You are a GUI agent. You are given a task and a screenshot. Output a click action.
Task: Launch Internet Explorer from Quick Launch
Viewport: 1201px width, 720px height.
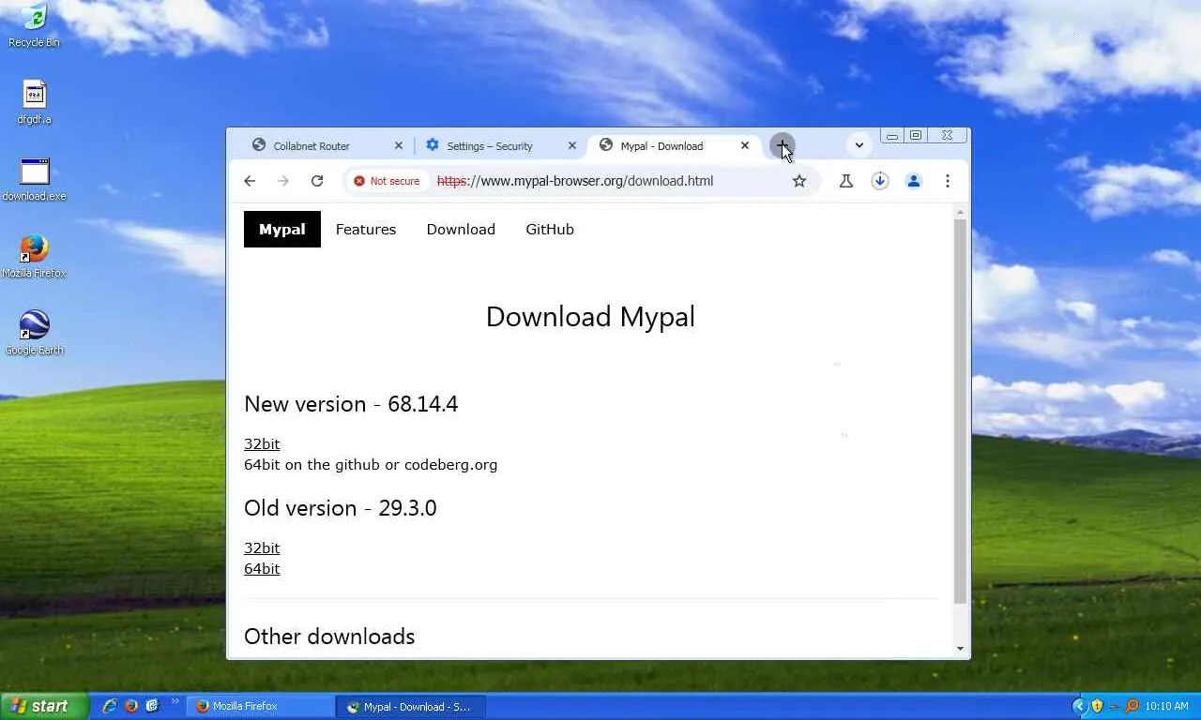[110, 706]
